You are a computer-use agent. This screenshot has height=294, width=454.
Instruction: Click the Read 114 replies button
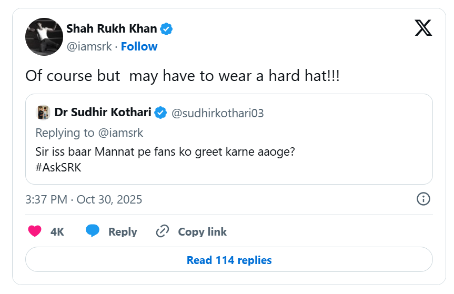point(229,260)
